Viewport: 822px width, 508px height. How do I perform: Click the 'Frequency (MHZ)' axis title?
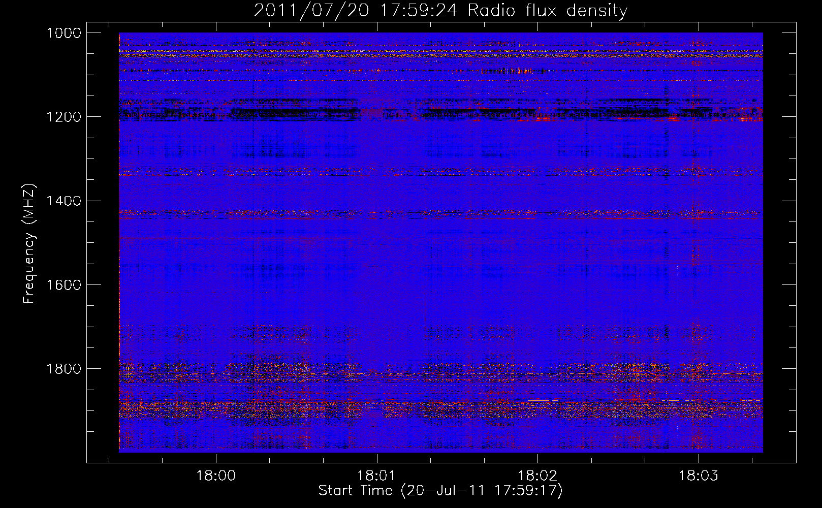coord(29,243)
